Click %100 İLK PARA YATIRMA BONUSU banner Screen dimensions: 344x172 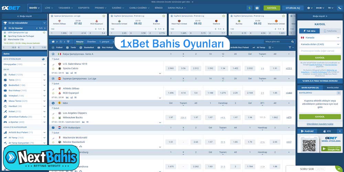coord(320,81)
